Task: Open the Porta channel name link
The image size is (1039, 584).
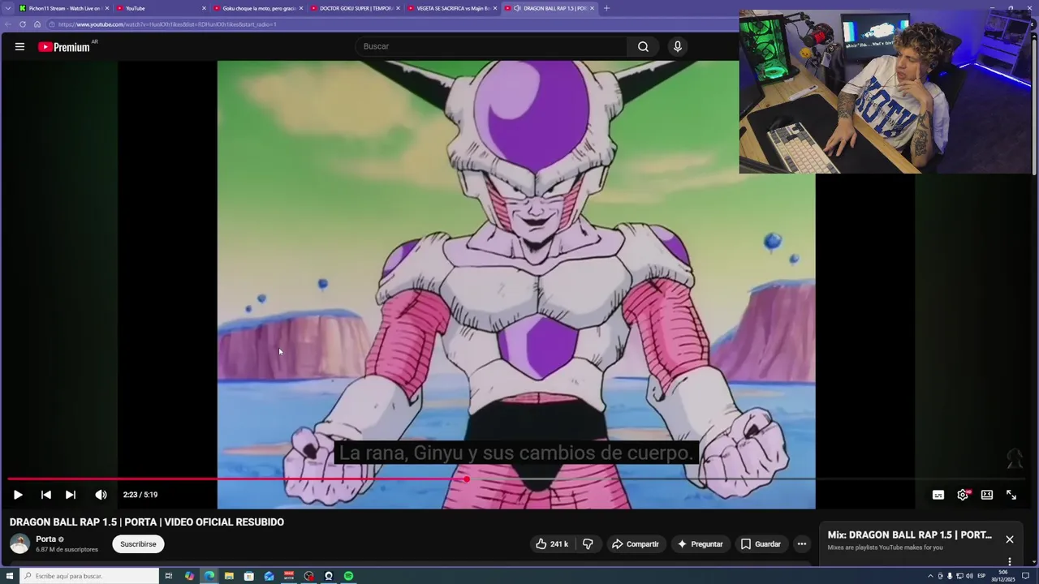Action: tap(46, 539)
